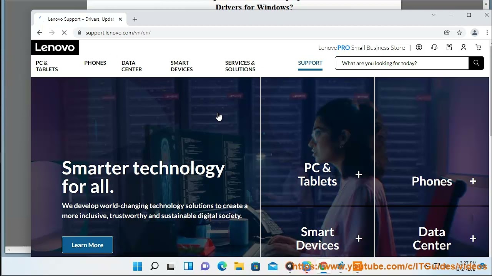492x276 pixels.
Task: Open the Mail app from the taskbar
Action: click(x=273, y=266)
